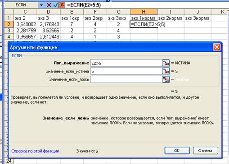Select row 4 header
The image size is (229, 164).
[9, 36]
